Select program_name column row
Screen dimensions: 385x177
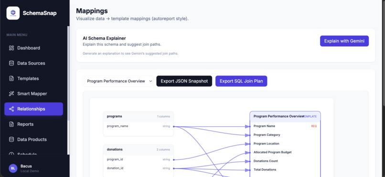139,126
